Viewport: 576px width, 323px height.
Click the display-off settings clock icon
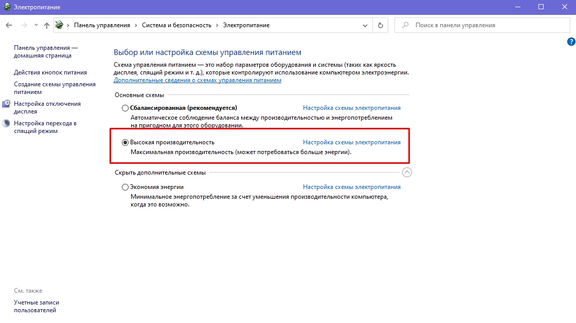6,104
